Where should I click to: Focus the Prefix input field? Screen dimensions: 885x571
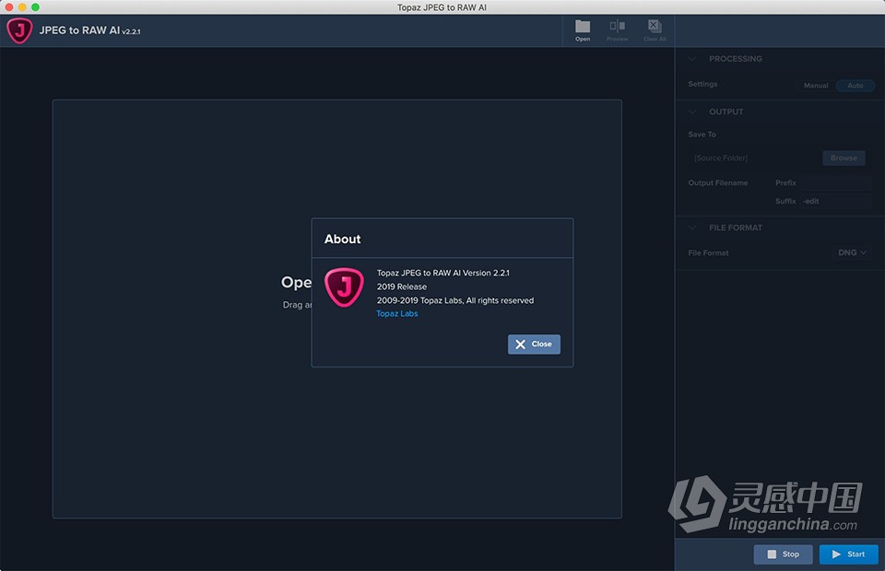[x=835, y=182]
